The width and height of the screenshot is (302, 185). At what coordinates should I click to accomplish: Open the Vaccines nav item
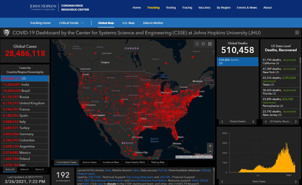tap(204, 7)
